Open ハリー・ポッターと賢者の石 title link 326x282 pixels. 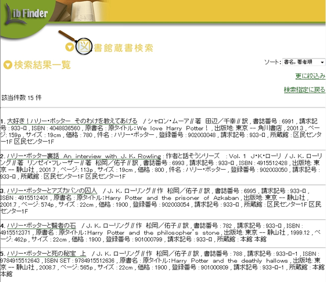tap(41, 226)
